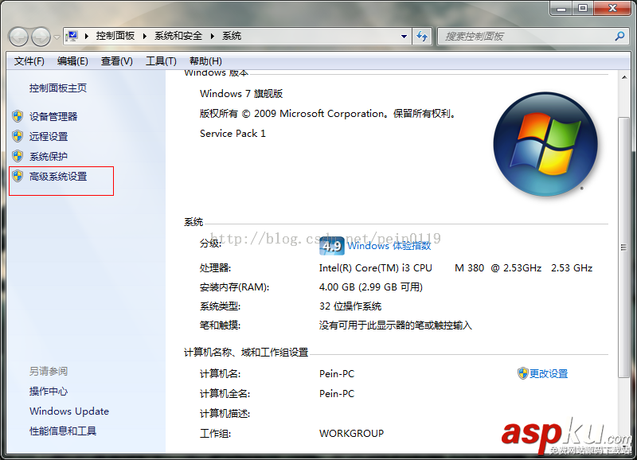The image size is (637, 460).
Task: Open 远程设置 from the sidebar
Action: click(x=49, y=137)
